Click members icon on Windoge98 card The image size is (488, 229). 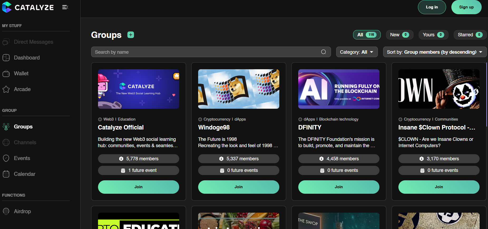pyautogui.click(x=221, y=159)
